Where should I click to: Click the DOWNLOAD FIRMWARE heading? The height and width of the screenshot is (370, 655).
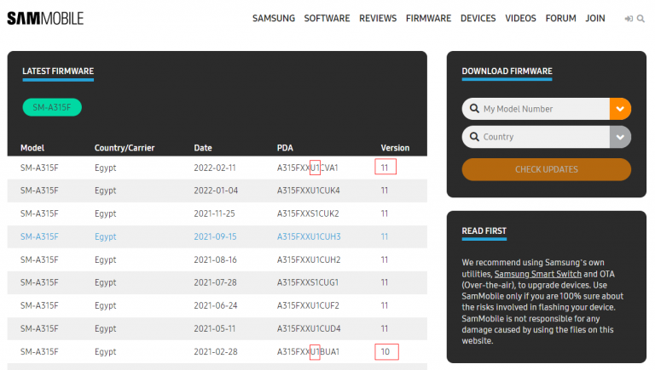(x=507, y=71)
